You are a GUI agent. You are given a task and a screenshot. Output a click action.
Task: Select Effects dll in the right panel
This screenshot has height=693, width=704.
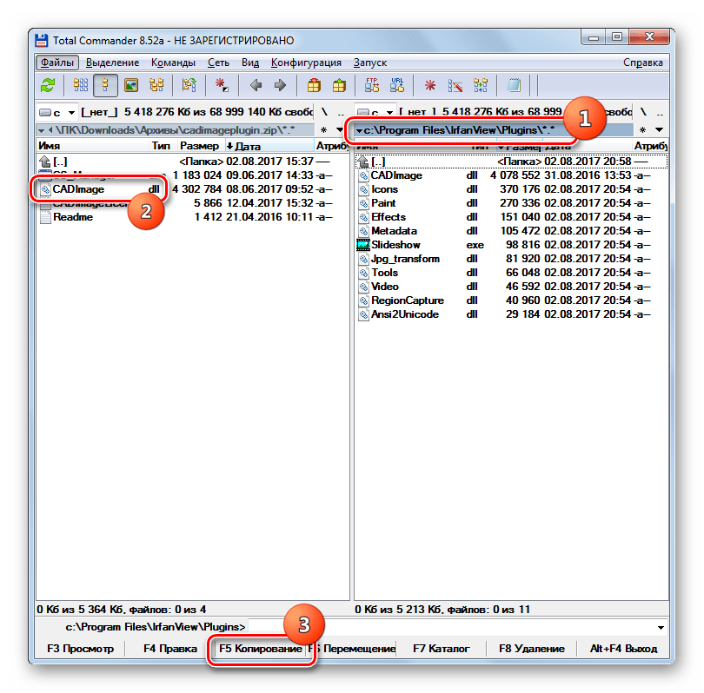[x=511, y=217]
